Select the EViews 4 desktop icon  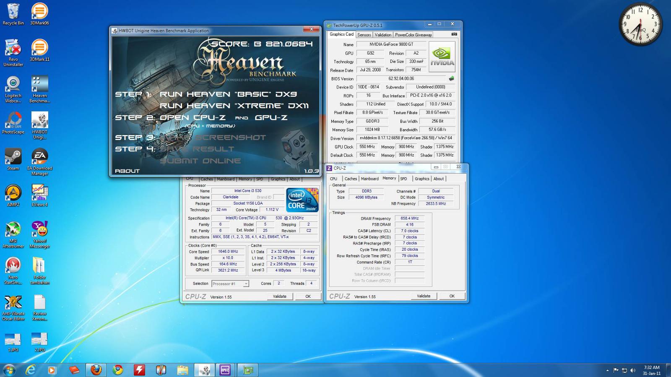click(x=39, y=195)
